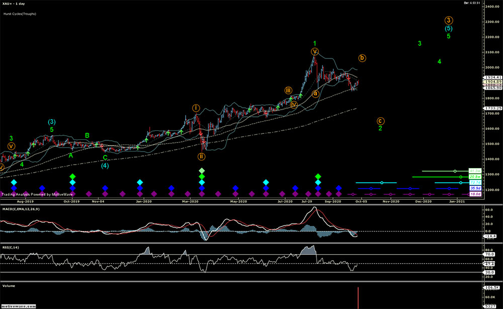The image size is (503, 309).
Task: Click the 35.9d blue cycle label
Action: click(x=475, y=189)
